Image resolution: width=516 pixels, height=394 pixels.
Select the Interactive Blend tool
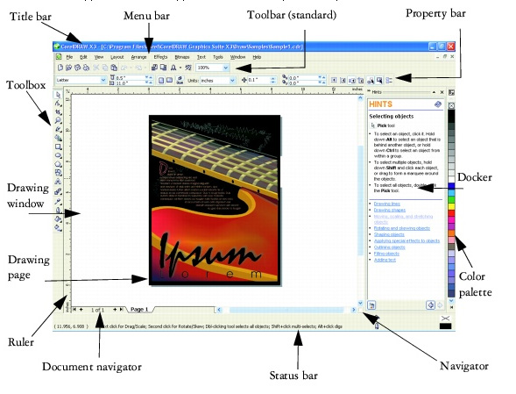tap(58, 191)
